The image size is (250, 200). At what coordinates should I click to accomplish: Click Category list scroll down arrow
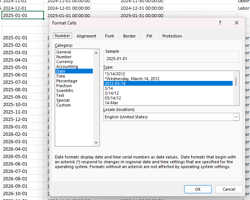(97, 143)
